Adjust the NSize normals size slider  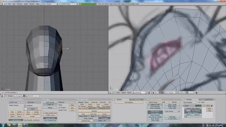click(155, 104)
